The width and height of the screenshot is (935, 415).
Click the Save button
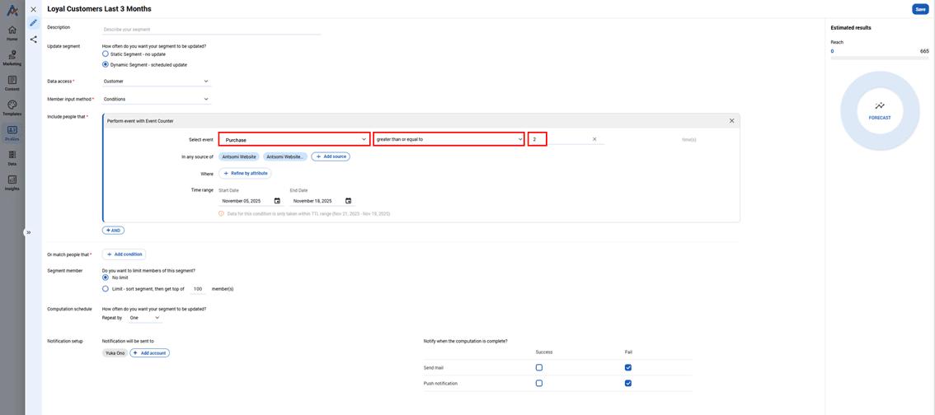[x=921, y=9]
